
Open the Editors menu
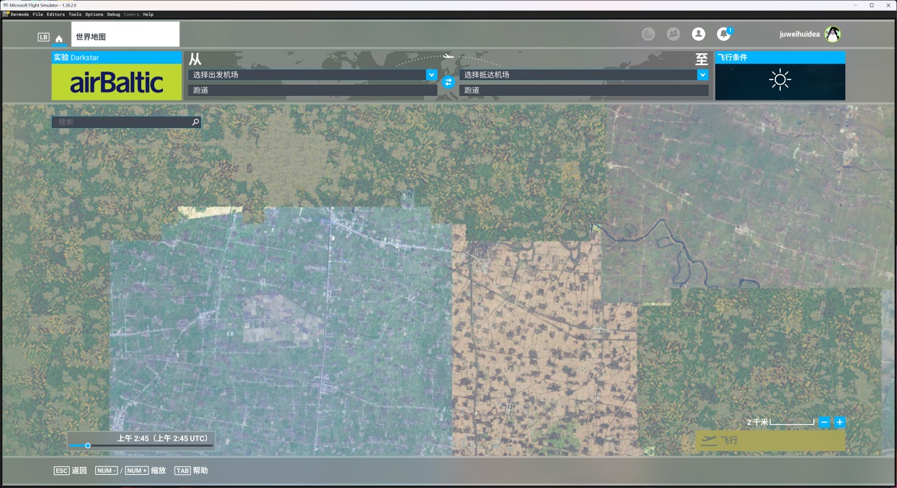56,14
